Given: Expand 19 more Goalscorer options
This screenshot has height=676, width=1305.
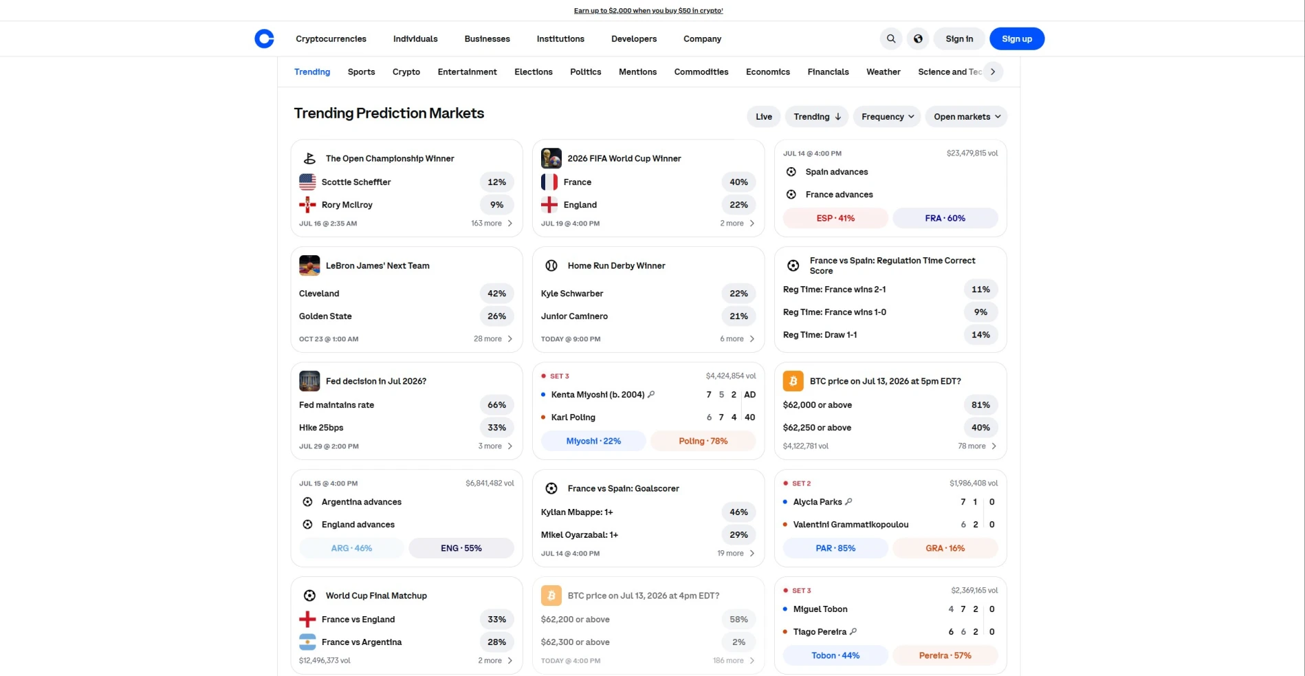Looking at the screenshot, I should pos(736,554).
